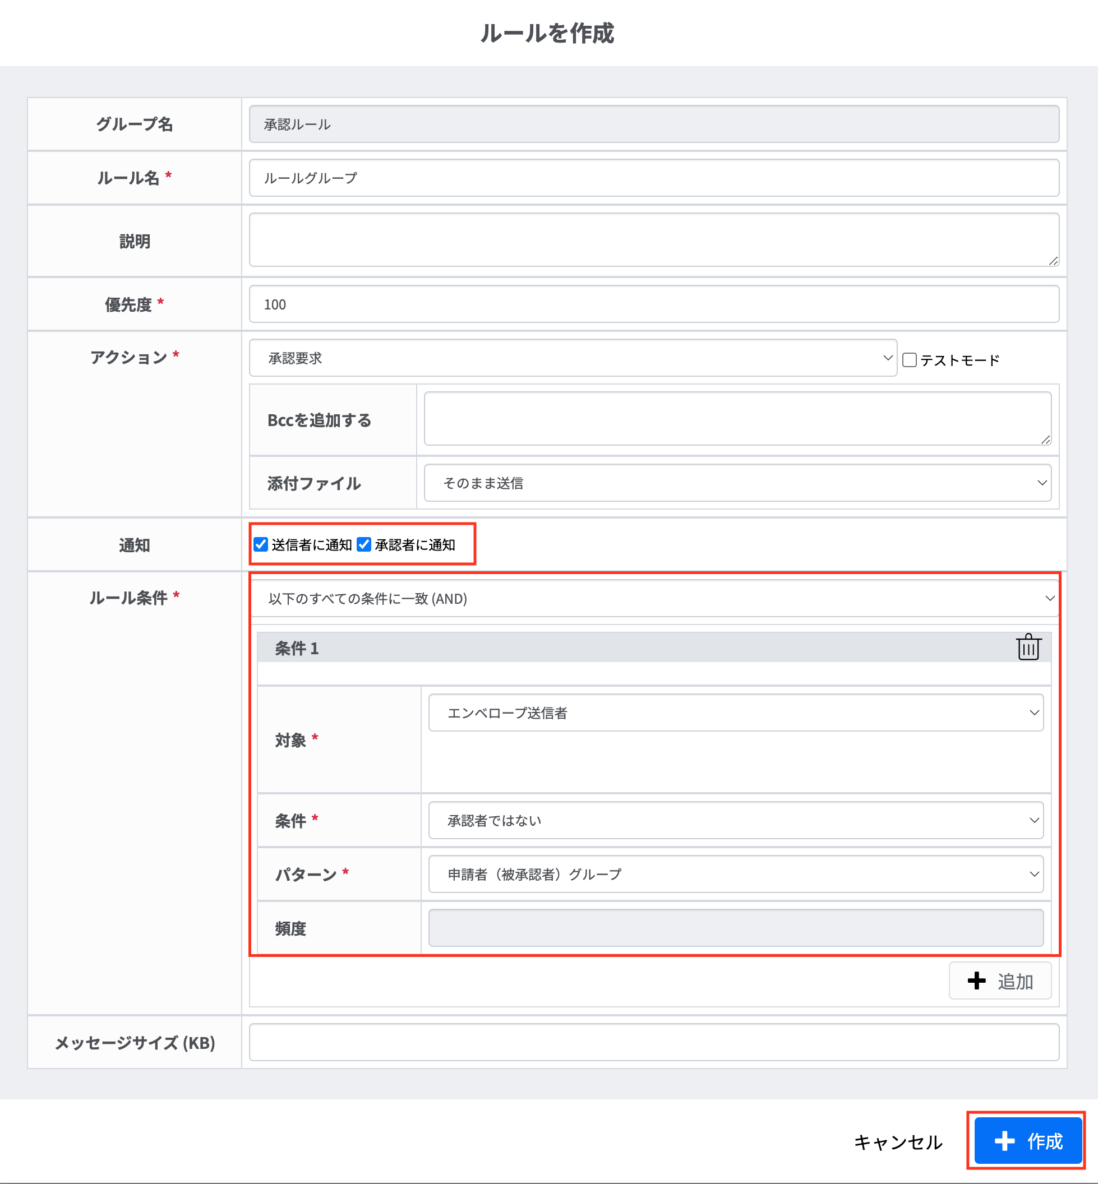Click the 説明 description textarea
1098x1184 pixels.
click(x=654, y=240)
